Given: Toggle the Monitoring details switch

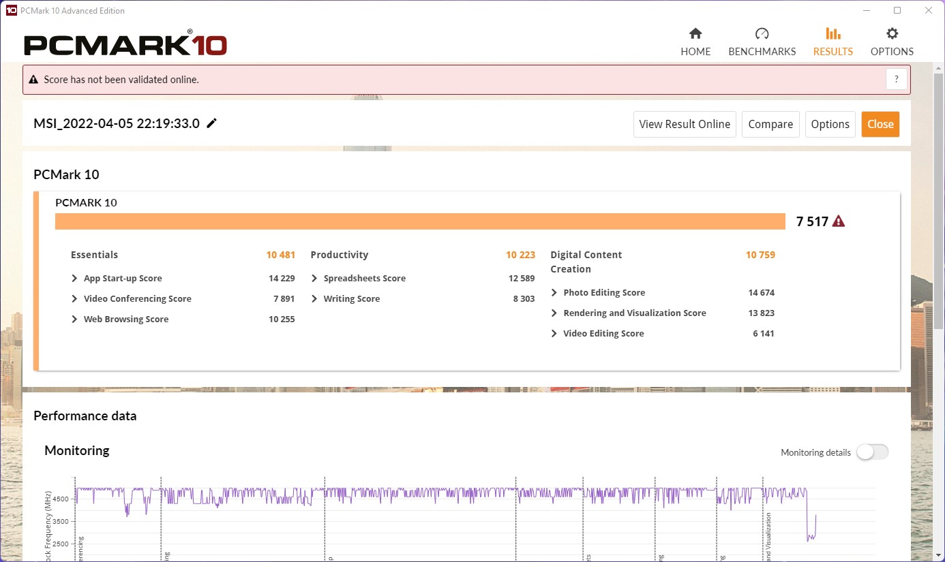Looking at the screenshot, I should [873, 452].
